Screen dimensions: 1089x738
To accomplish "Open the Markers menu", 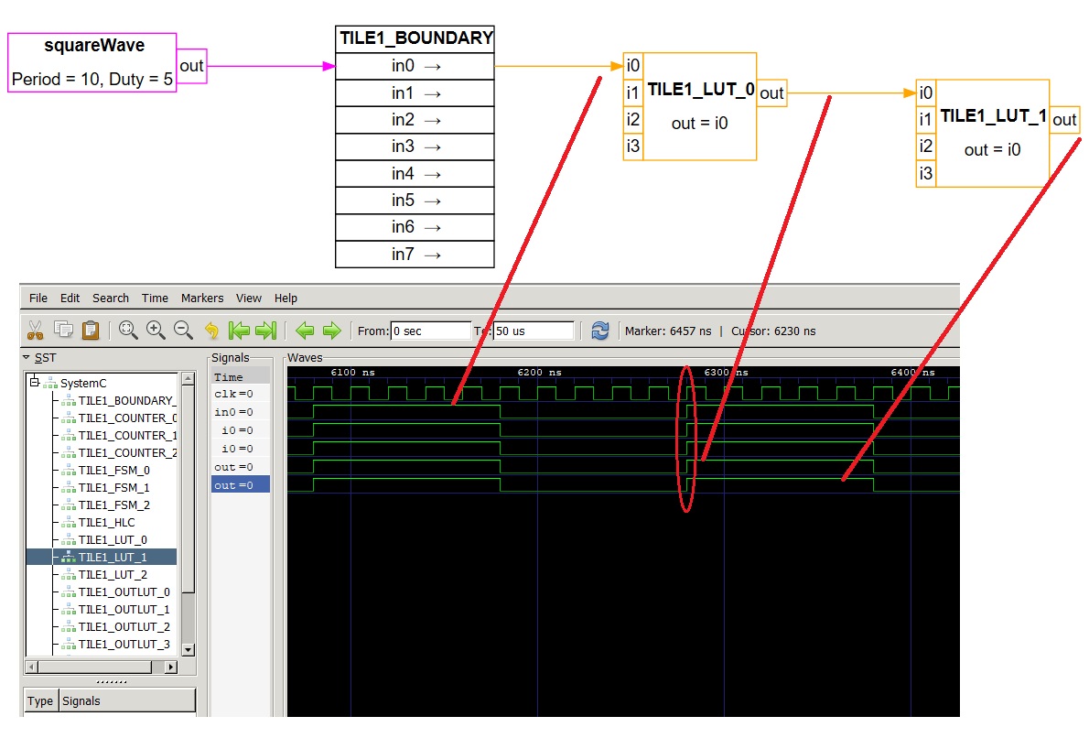I will coord(202,298).
